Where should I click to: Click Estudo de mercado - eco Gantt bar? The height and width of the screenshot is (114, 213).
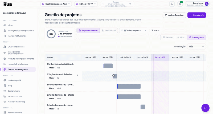[x=143, y=107]
